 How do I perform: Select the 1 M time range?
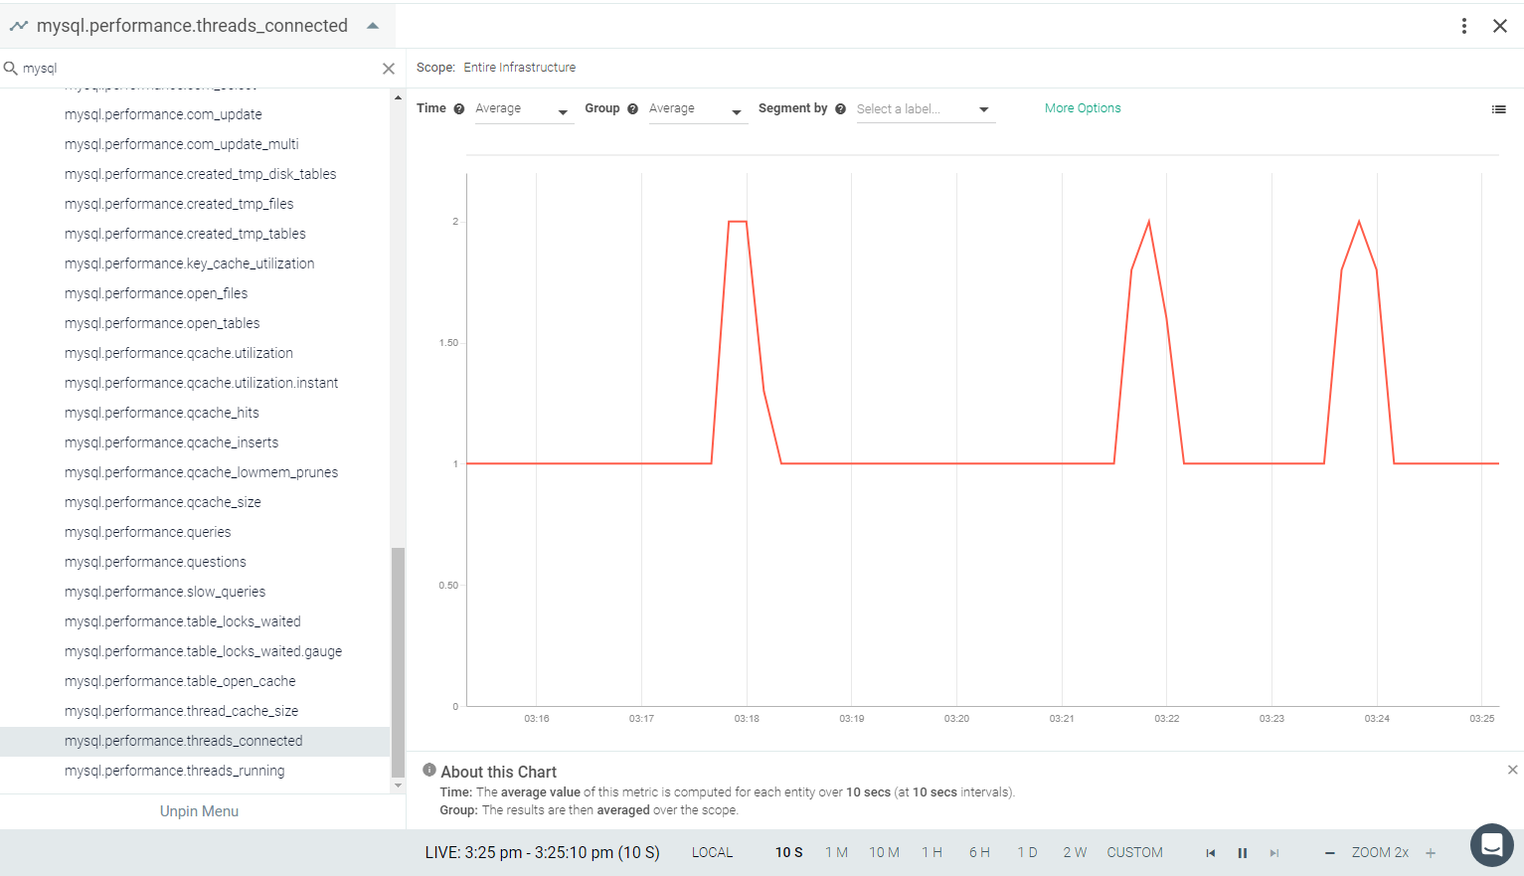836,853
